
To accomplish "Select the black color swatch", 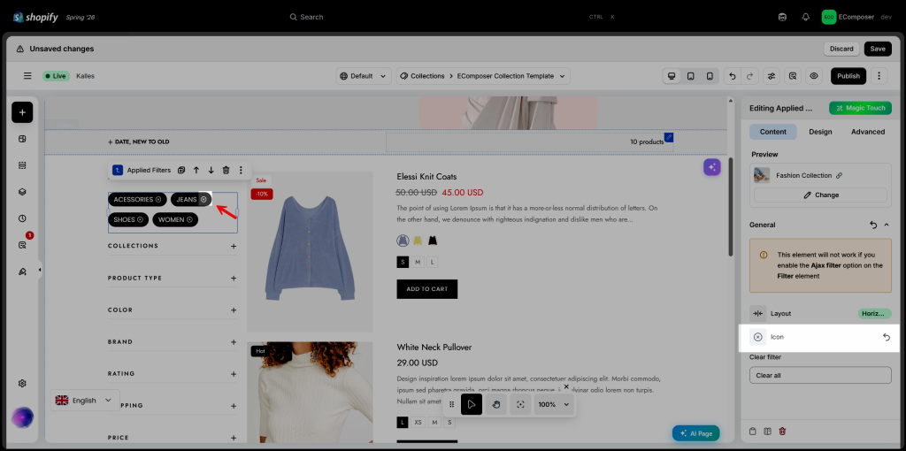I will 432,241.
